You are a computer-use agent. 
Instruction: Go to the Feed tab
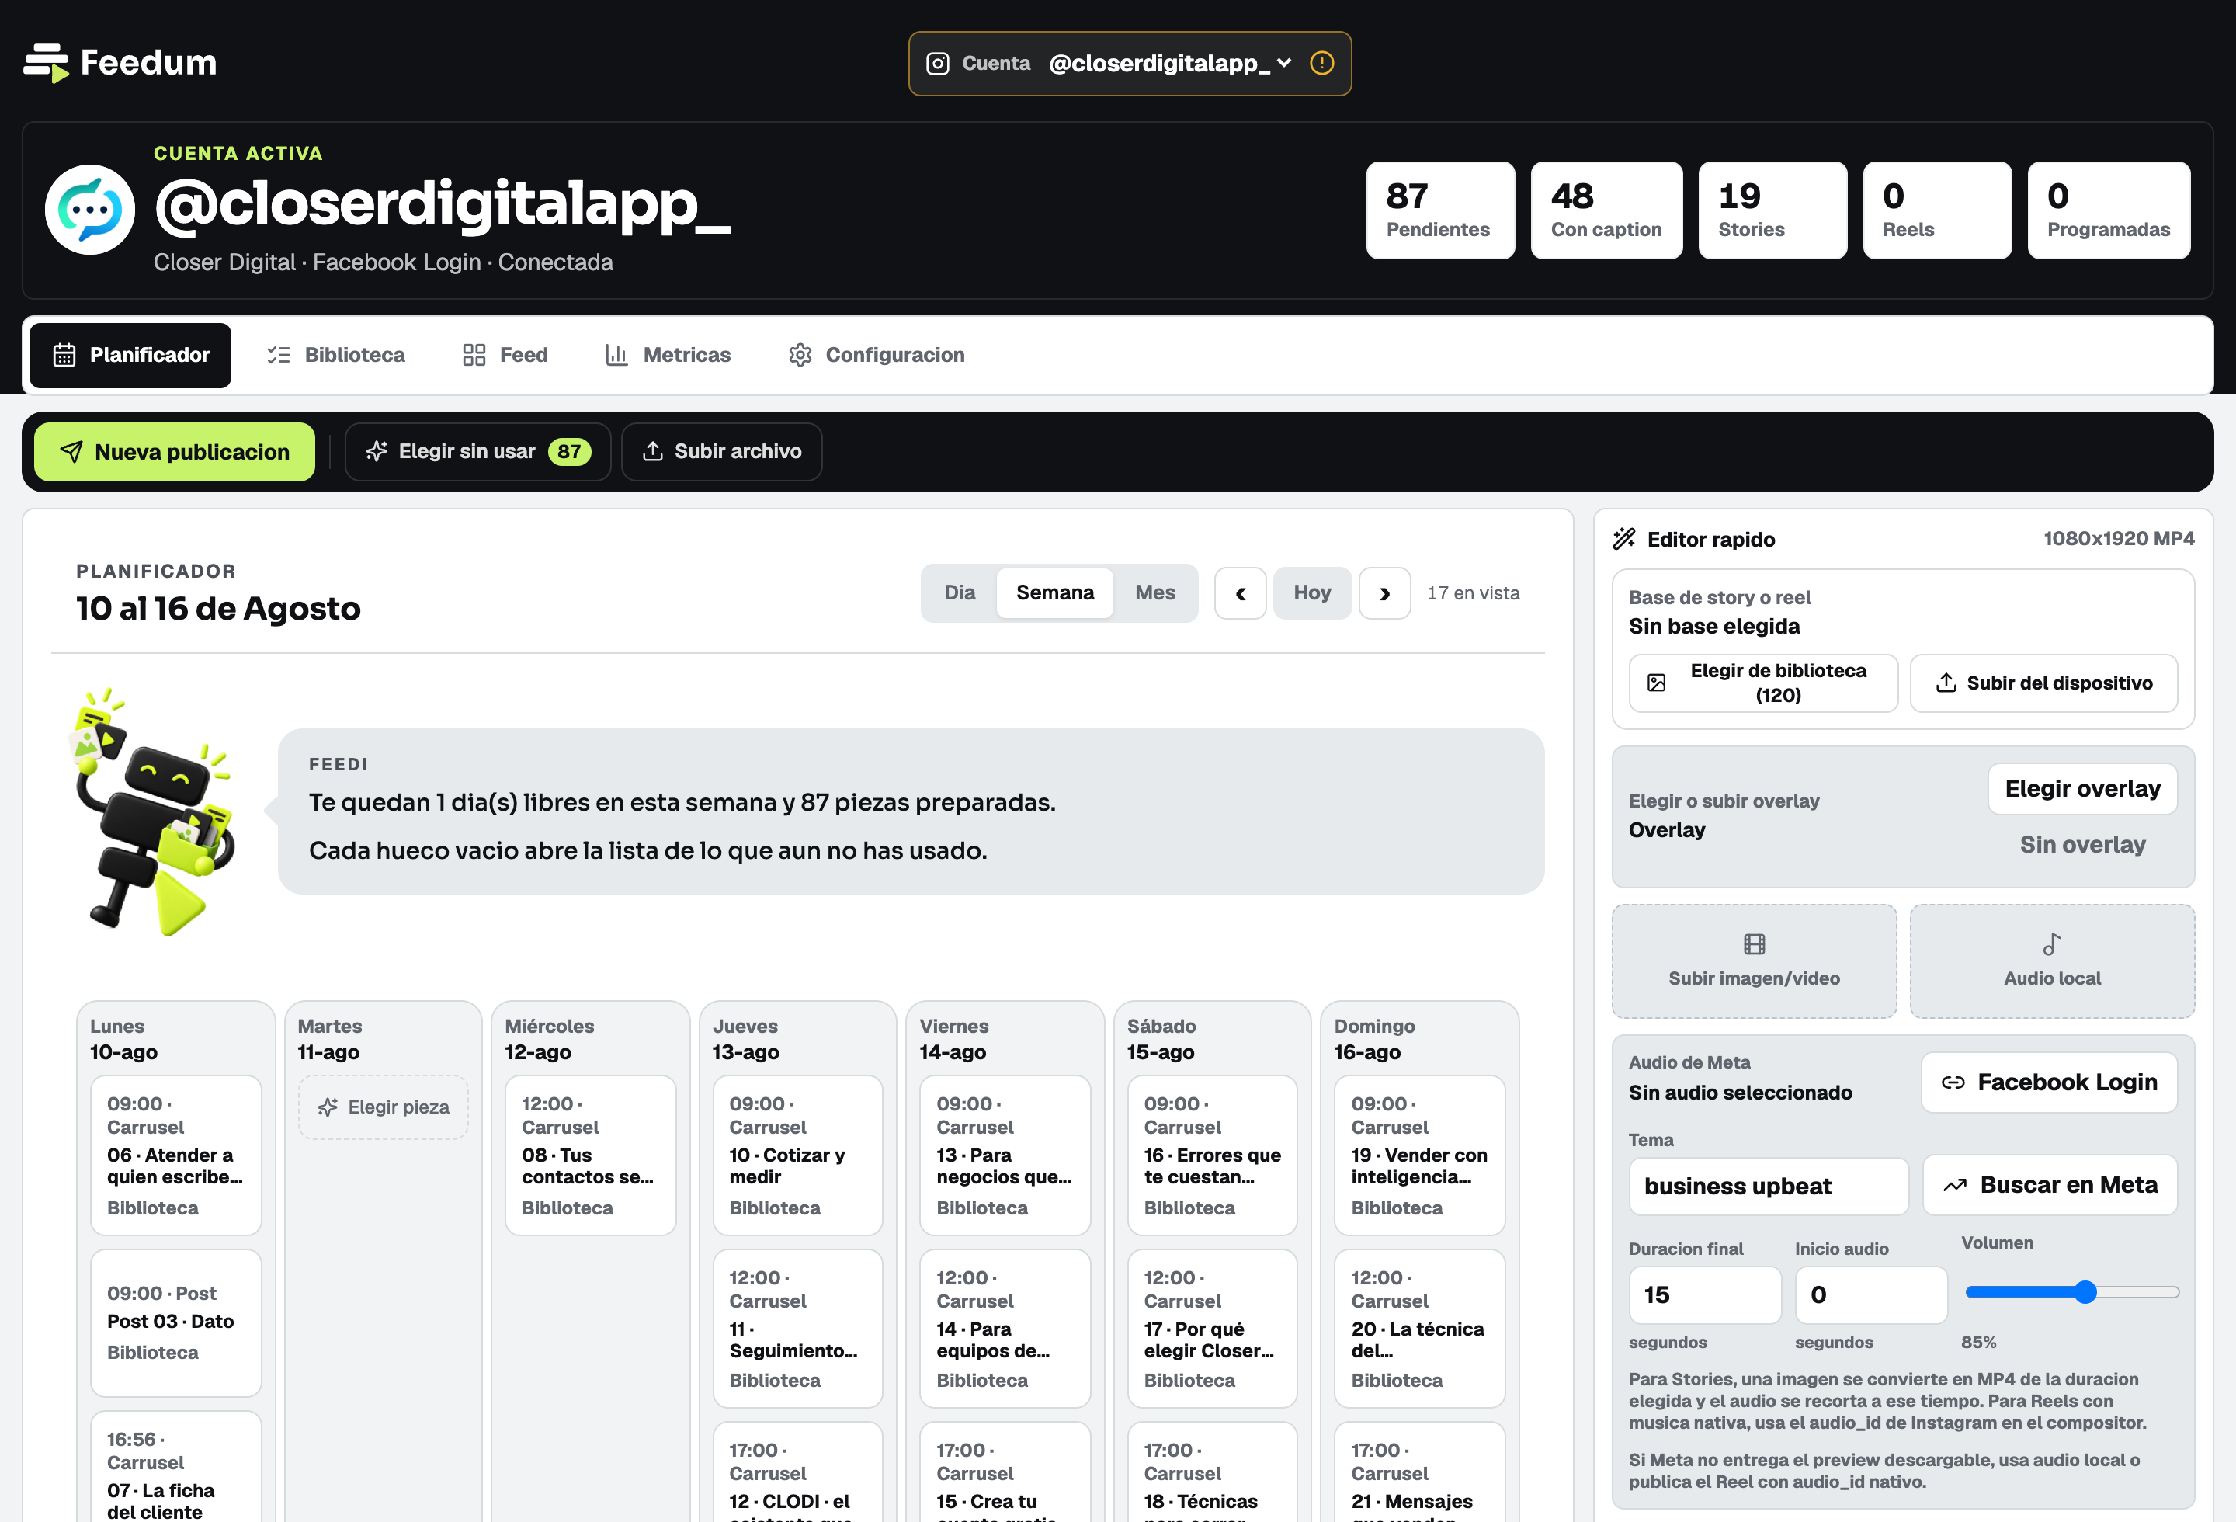(505, 355)
